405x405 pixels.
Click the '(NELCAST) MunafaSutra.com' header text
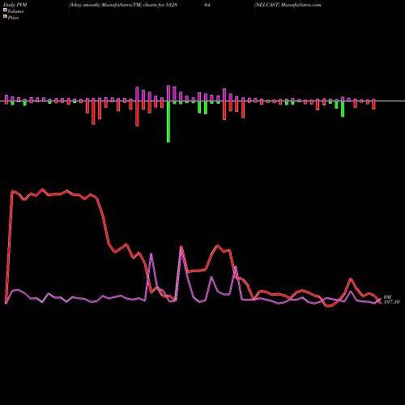coord(288,5)
